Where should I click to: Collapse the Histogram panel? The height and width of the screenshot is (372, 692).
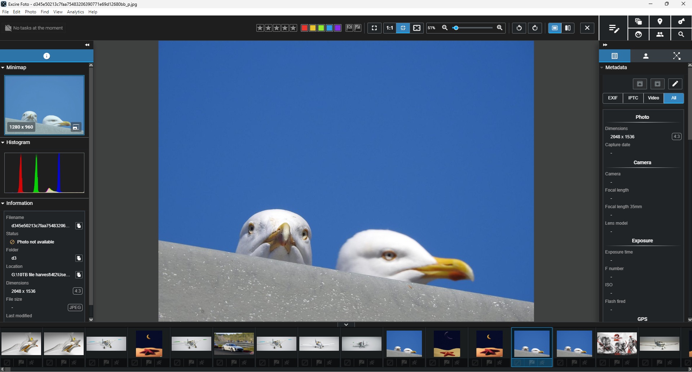(3, 142)
